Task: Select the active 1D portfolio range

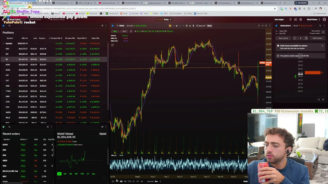Action: [59, 174]
